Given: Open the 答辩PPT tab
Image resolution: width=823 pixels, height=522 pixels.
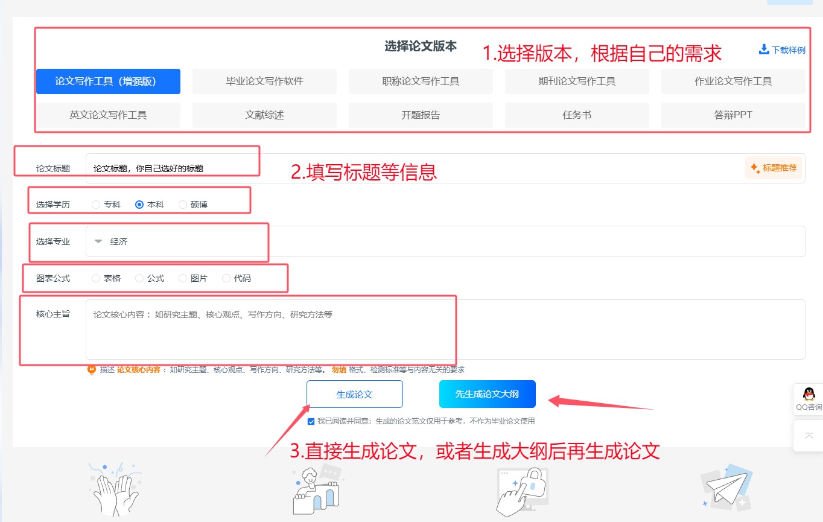Looking at the screenshot, I should coord(732,115).
